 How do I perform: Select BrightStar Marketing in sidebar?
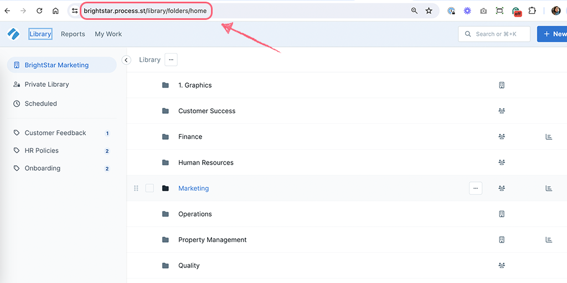click(62, 65)
